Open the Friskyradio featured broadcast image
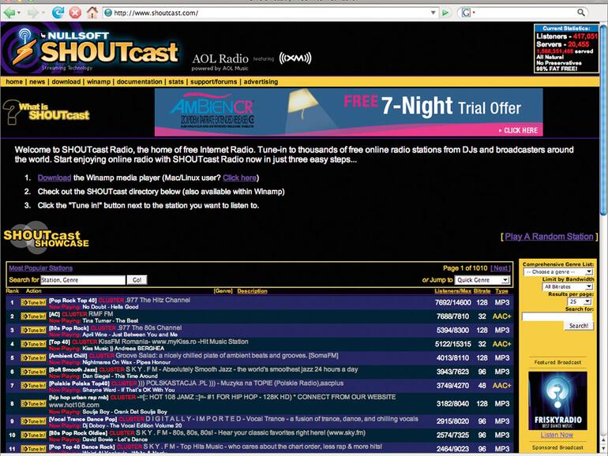 tap(557, 401)
